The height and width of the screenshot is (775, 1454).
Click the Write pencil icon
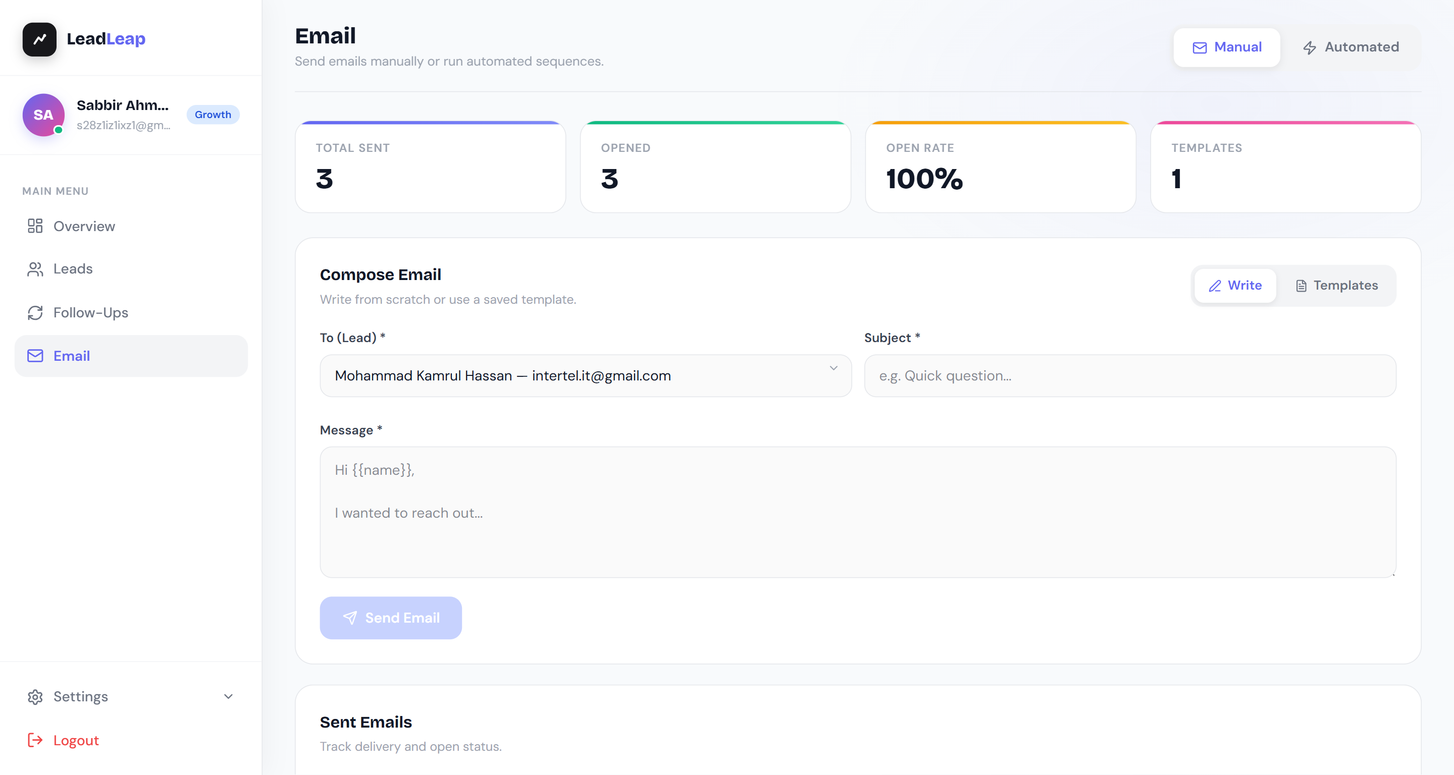[1215, 286]
